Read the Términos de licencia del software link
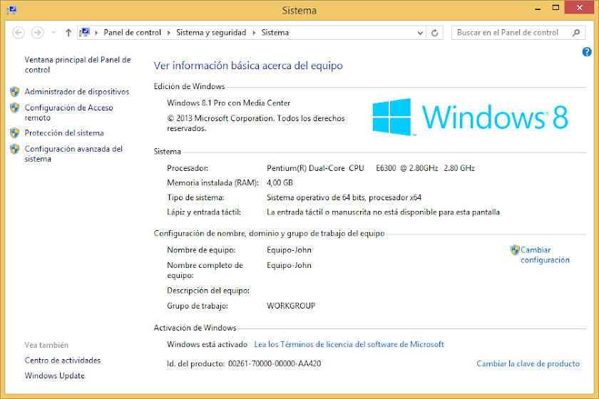 click(x=349, y=344)
